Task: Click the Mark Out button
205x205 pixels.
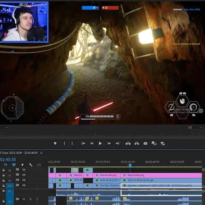Action: [72, 143]
